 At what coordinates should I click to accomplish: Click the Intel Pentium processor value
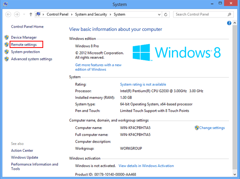pos(162,91)
